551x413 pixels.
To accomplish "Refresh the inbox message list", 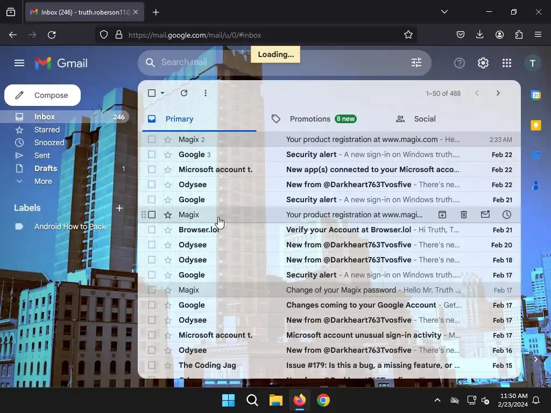I will 184,93.
